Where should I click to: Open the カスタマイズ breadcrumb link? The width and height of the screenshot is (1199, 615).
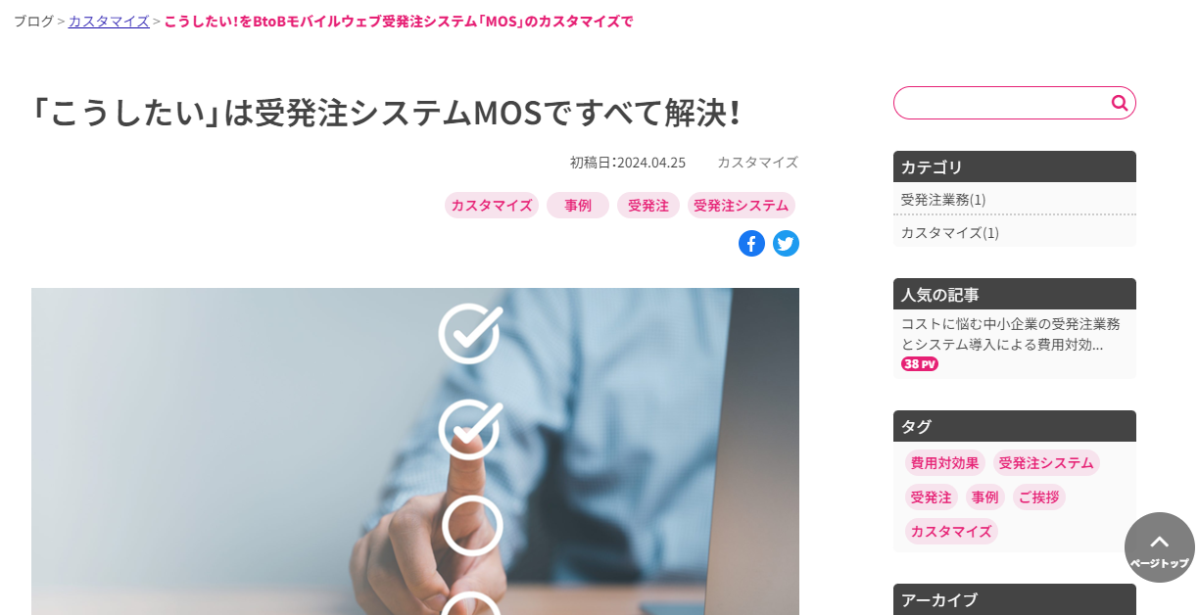pos(109,22)
